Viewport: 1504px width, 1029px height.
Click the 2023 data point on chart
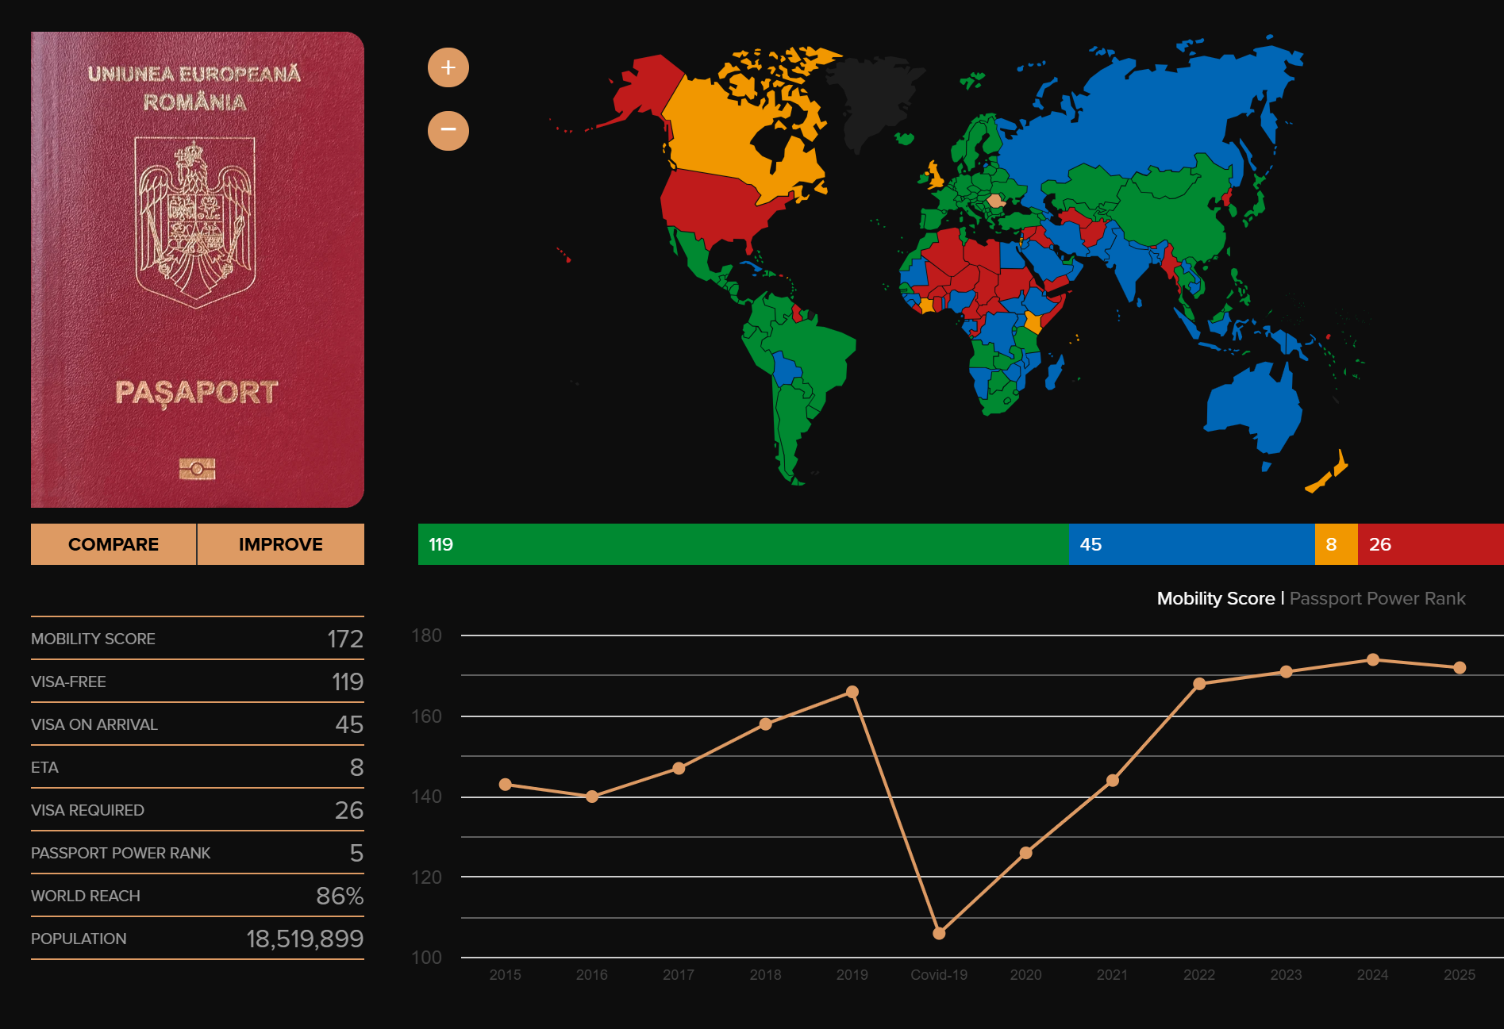(1287, 672)
